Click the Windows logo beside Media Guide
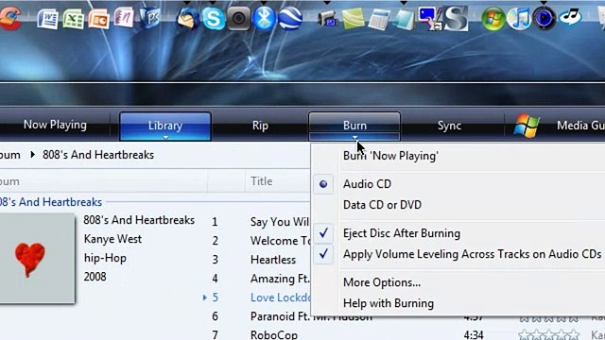This screenshot has width=605, height=340. [527, 126]
